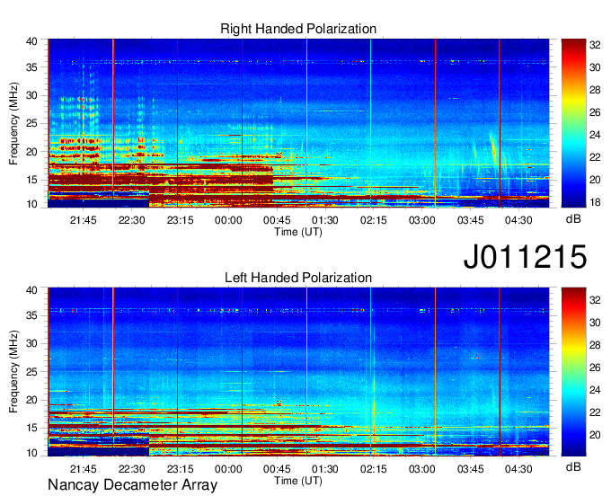Click the Right Handed Polarization dB colorbar
Image resolution: width=611 pixels, height=496 pixels.
[x=573, y=123]
